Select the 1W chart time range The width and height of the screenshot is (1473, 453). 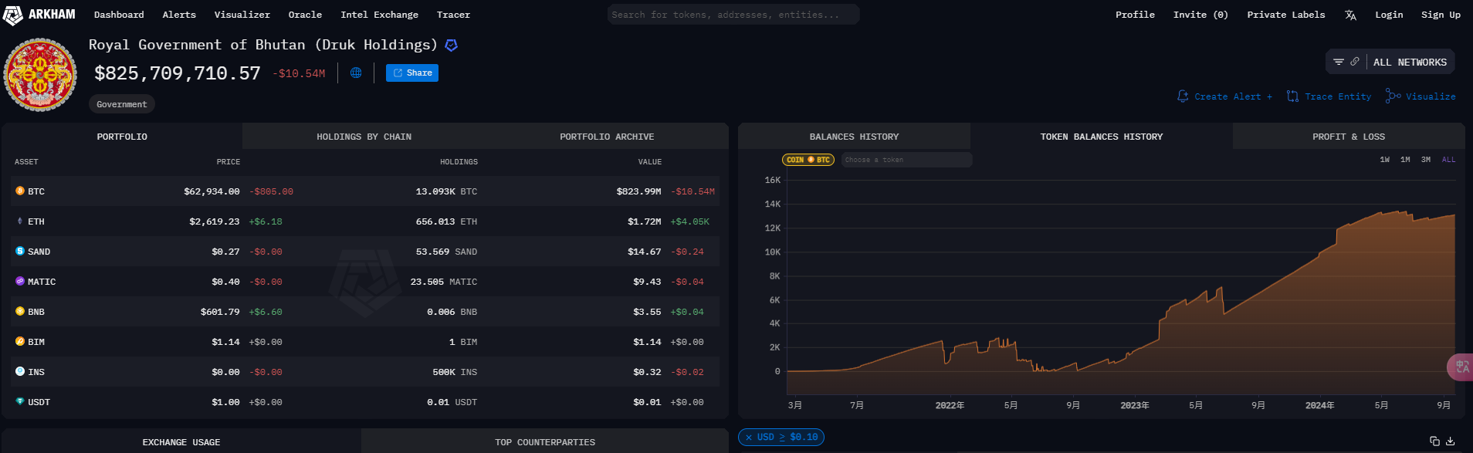[x=1385, y=160]
